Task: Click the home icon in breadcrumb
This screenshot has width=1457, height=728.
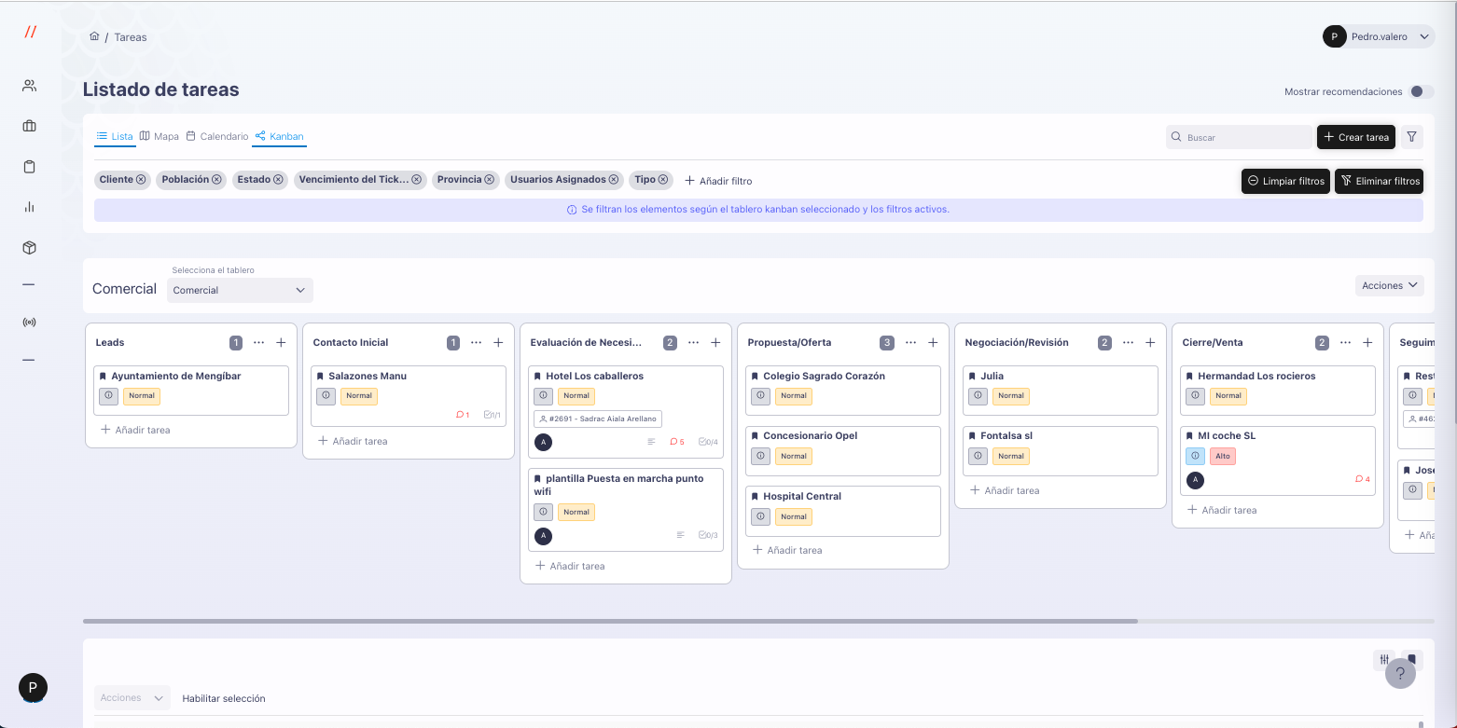Action: point(94,36)
